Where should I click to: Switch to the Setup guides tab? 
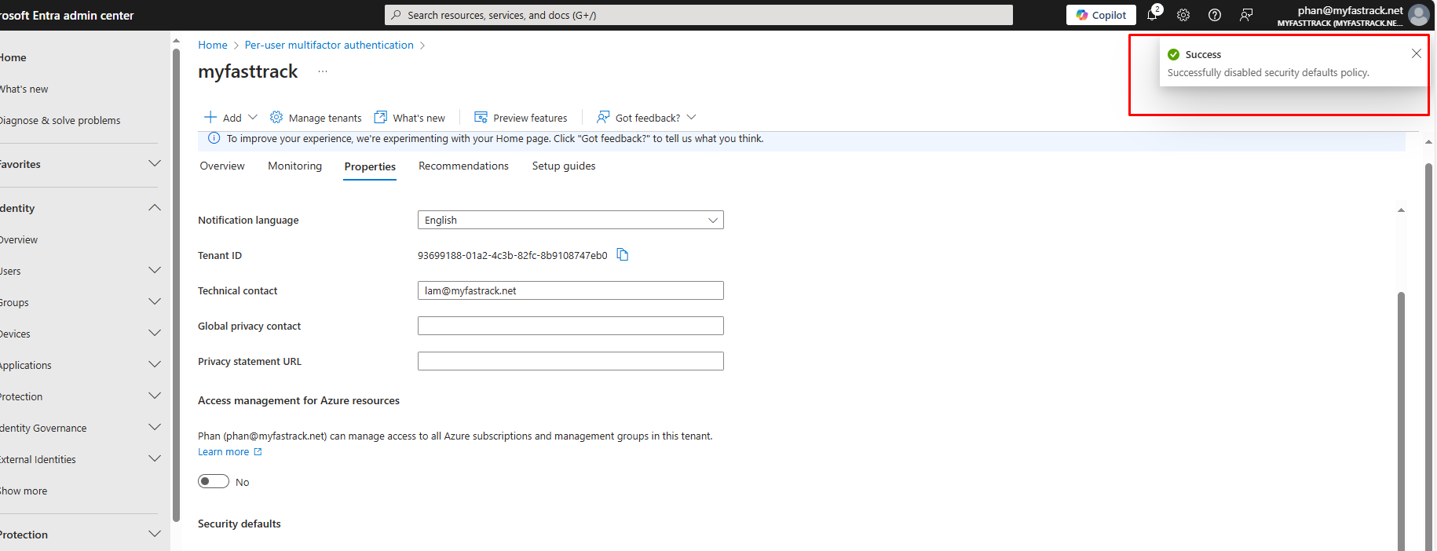pyautogui.click(x=564, y=166)
